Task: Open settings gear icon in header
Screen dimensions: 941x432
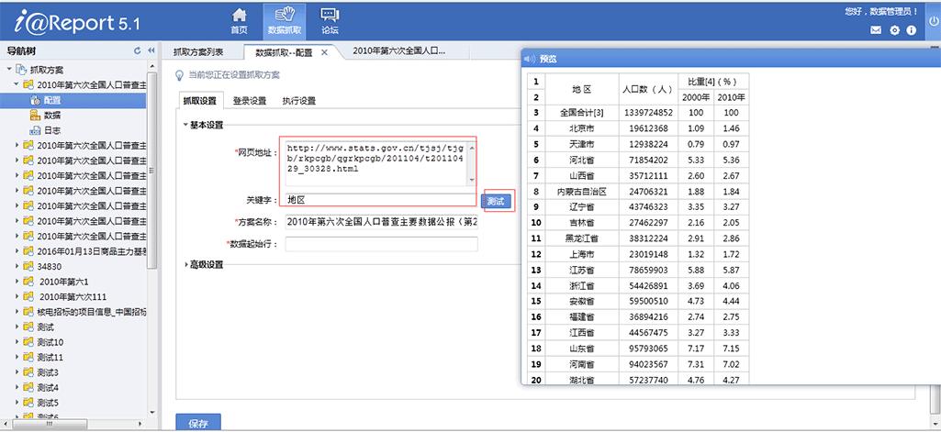Action: tap(895, 30)
